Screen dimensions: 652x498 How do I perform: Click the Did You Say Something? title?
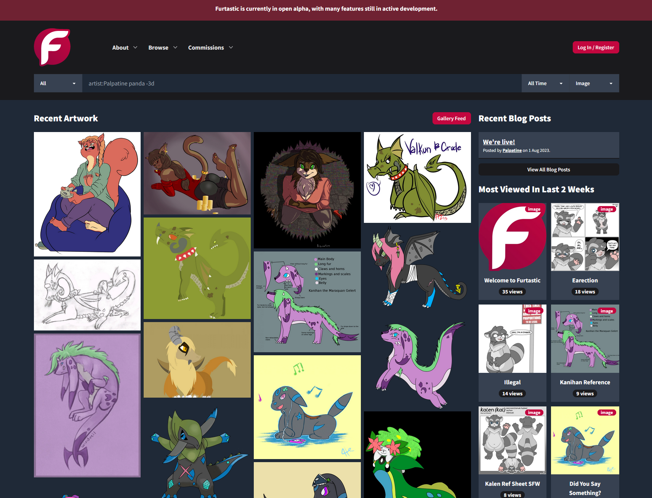coord(585,488)
